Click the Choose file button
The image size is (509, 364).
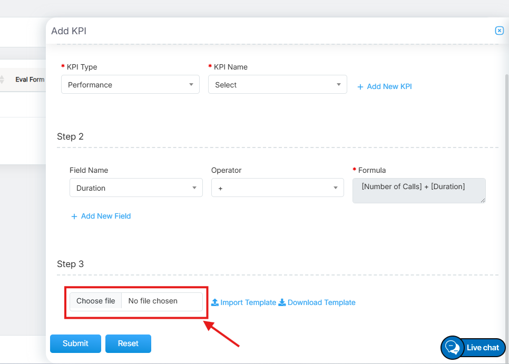(x=96, y=301)
